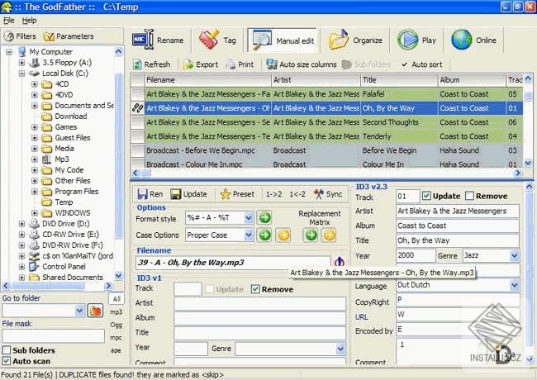This screenshot has width=537, height=380.
Task: Print the file list
Action: coord(240,64)
